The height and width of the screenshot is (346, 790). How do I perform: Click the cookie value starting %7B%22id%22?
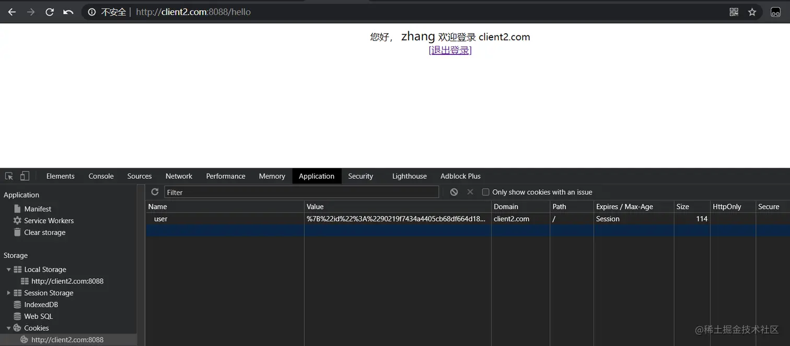[x=396, y=219]
